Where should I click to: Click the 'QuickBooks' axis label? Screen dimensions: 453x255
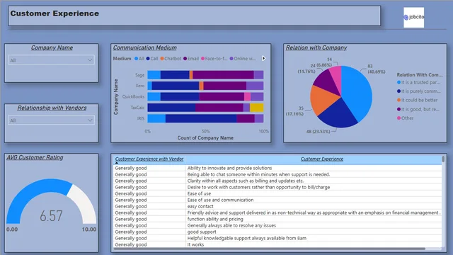tap(133, 96)
